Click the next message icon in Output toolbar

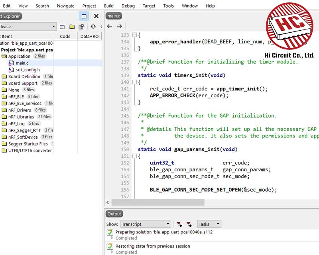(189, 224)
